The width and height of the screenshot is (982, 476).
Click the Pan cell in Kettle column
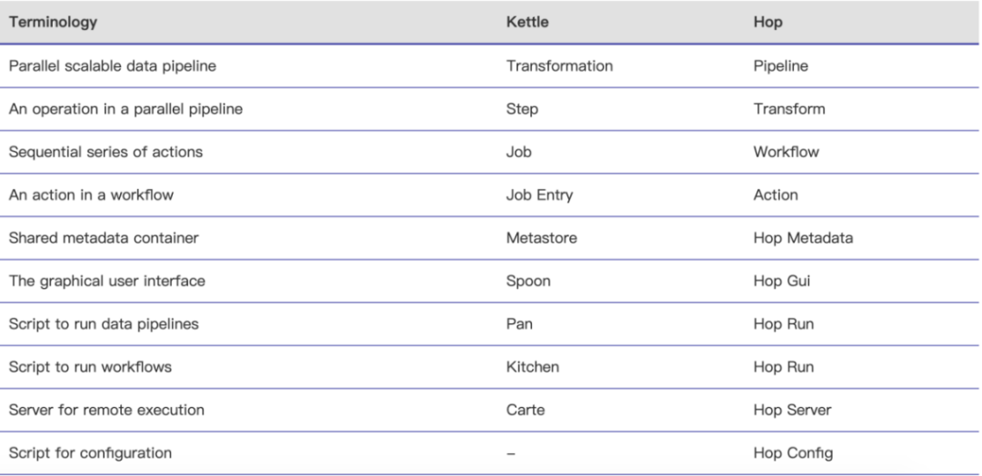(x=519, y=324)
